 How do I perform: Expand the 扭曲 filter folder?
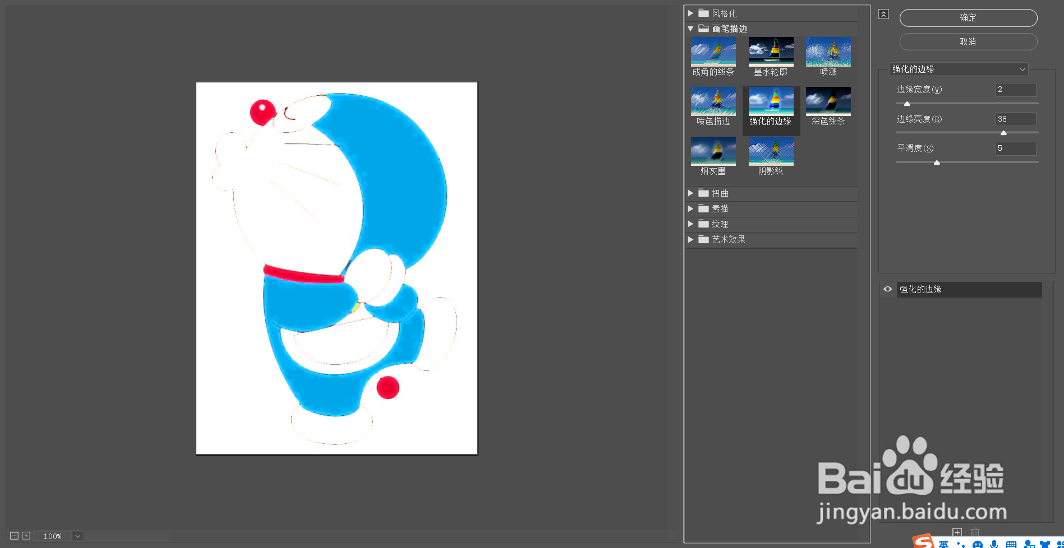pyautogui.click(x=690, y=193)
